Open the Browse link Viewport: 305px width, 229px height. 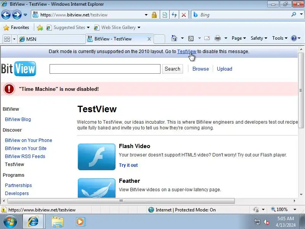[x=201, y=69]
